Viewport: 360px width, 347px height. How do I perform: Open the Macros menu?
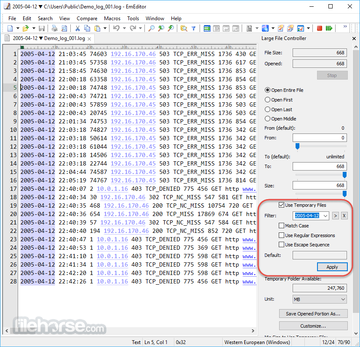pyautogui.click(x=112, y=19)
